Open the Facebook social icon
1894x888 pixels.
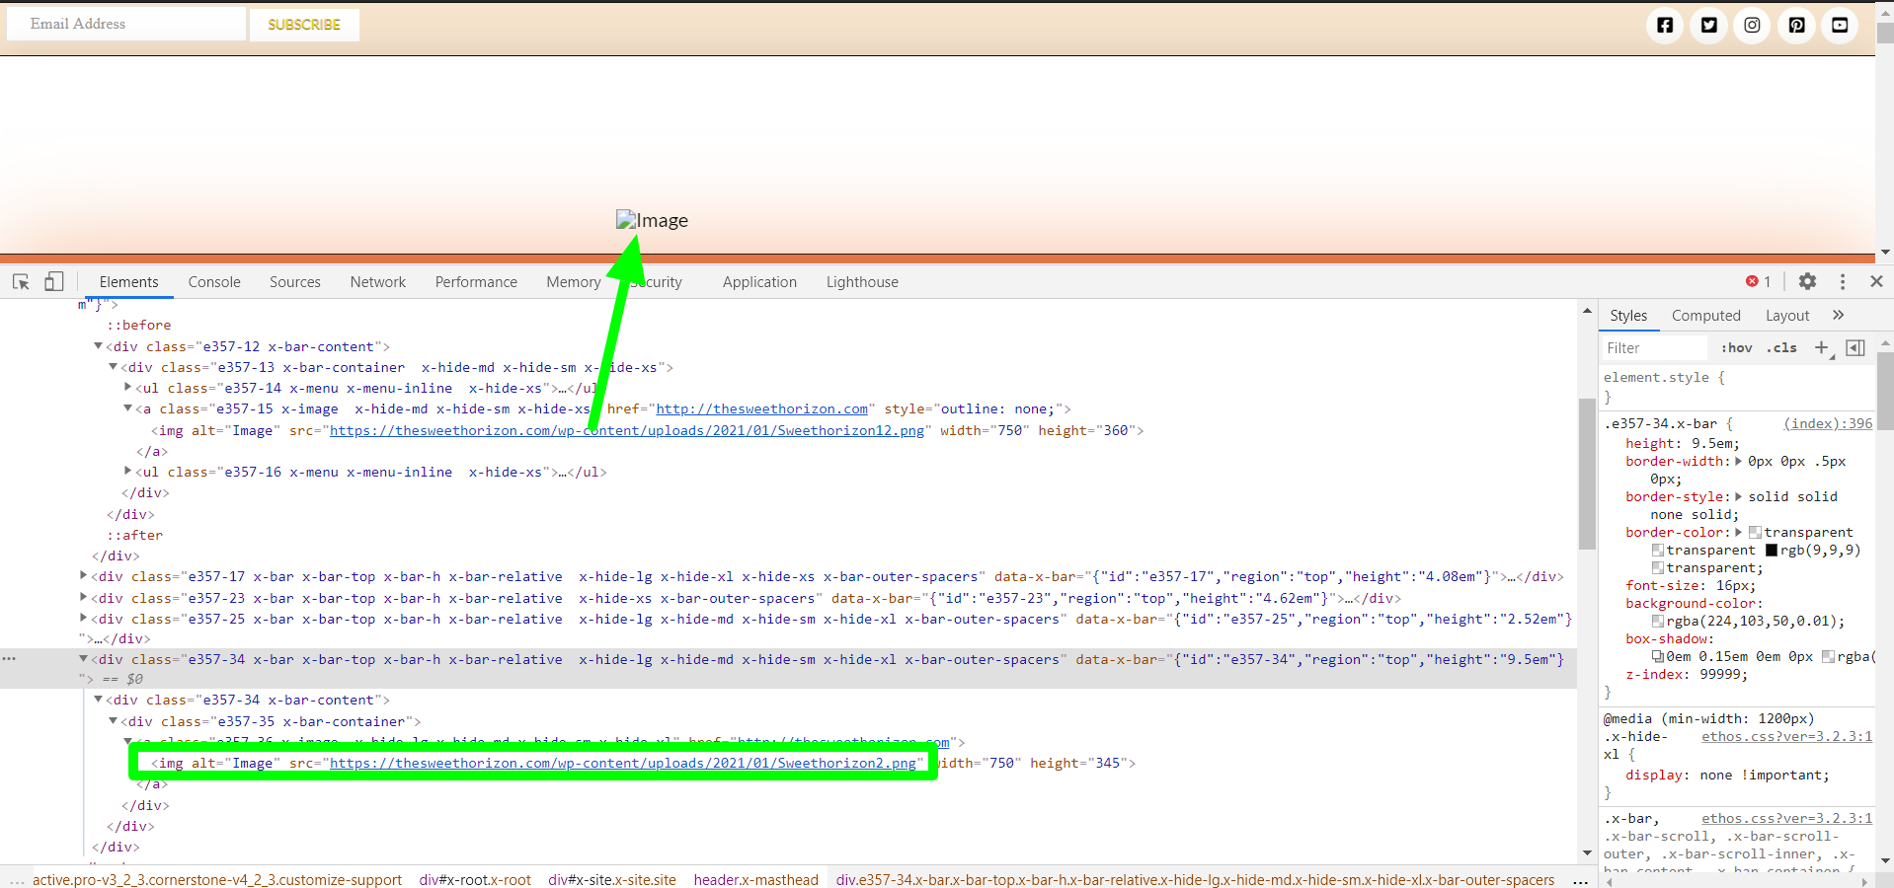pos(1665,25)
